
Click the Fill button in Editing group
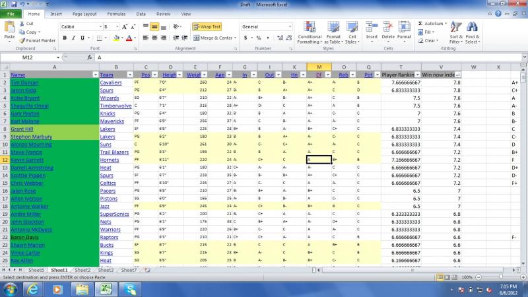click(x=426, y=32)
